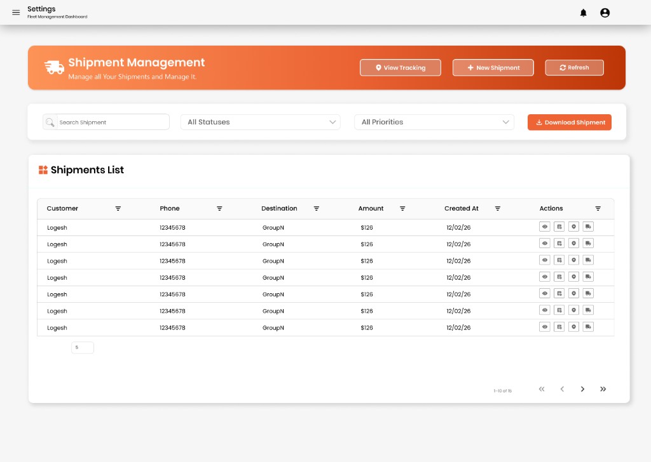Click the Phone column header
651x462 pixels.
tap(170, 208)
